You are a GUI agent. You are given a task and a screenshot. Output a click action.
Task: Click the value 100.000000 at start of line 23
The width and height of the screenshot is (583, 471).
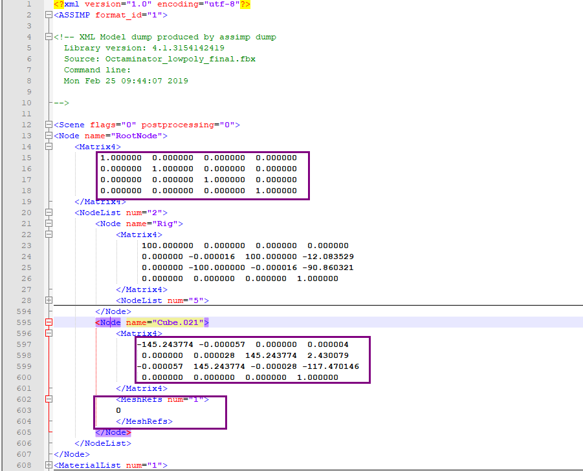point(168,246)
